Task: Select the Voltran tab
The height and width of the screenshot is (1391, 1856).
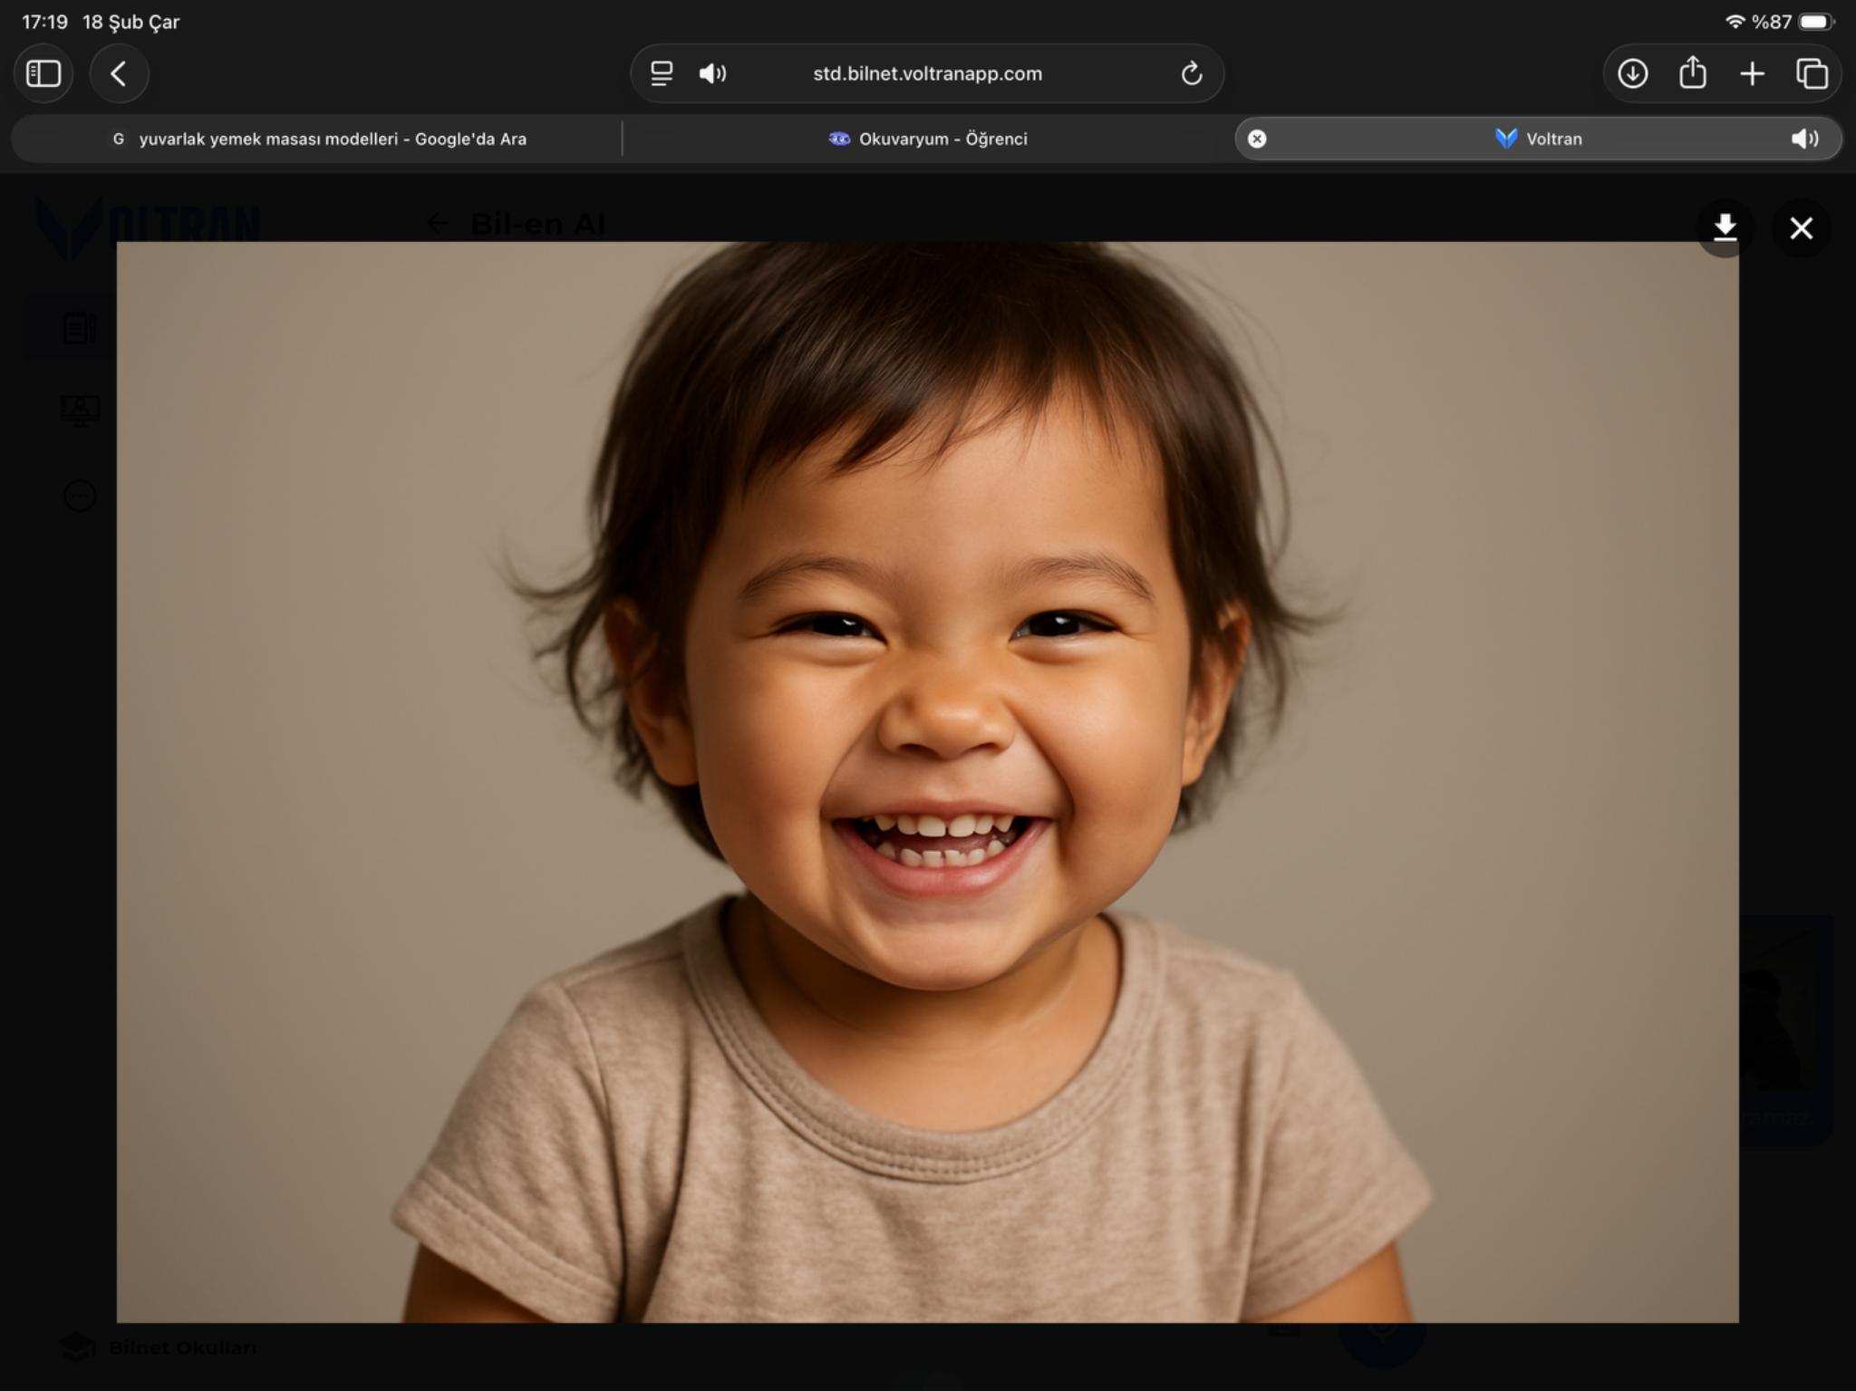Action: (1538, 139)
